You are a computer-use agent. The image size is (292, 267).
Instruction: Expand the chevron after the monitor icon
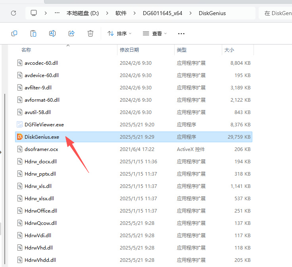point(46,13)
